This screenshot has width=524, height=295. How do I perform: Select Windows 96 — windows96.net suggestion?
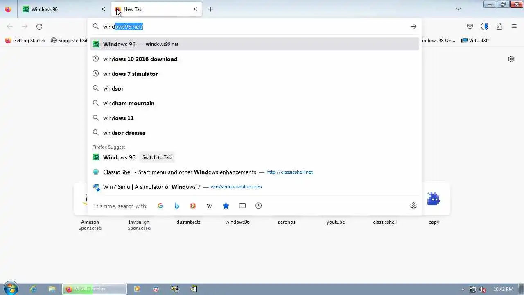(255, 44)
